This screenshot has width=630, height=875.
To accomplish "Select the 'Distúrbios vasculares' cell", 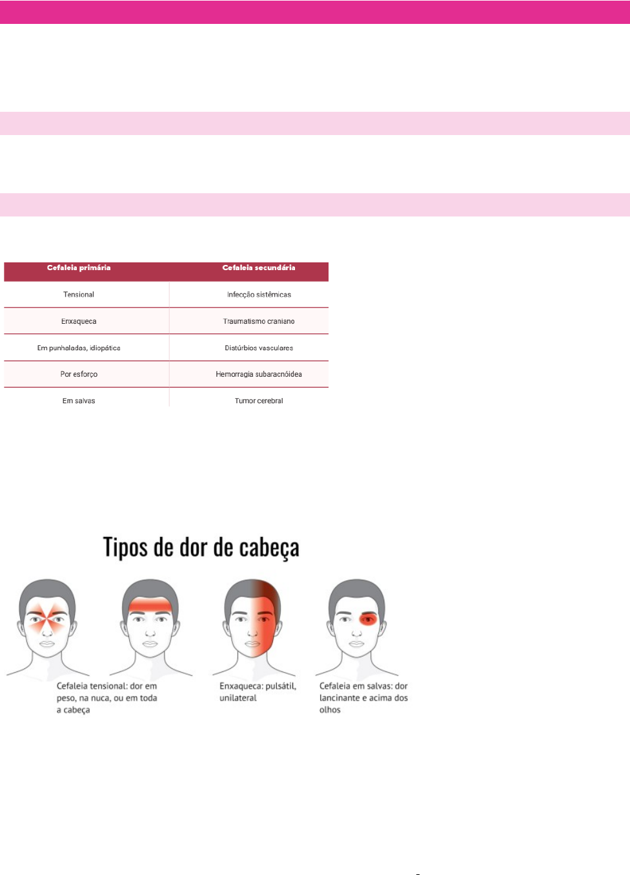I will (x=259, y=348).
